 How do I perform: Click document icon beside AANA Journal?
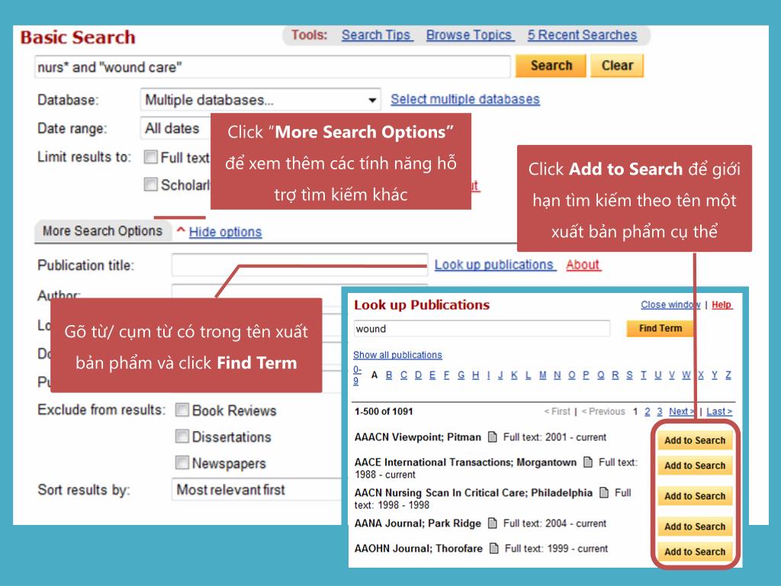tap(493, 523)
